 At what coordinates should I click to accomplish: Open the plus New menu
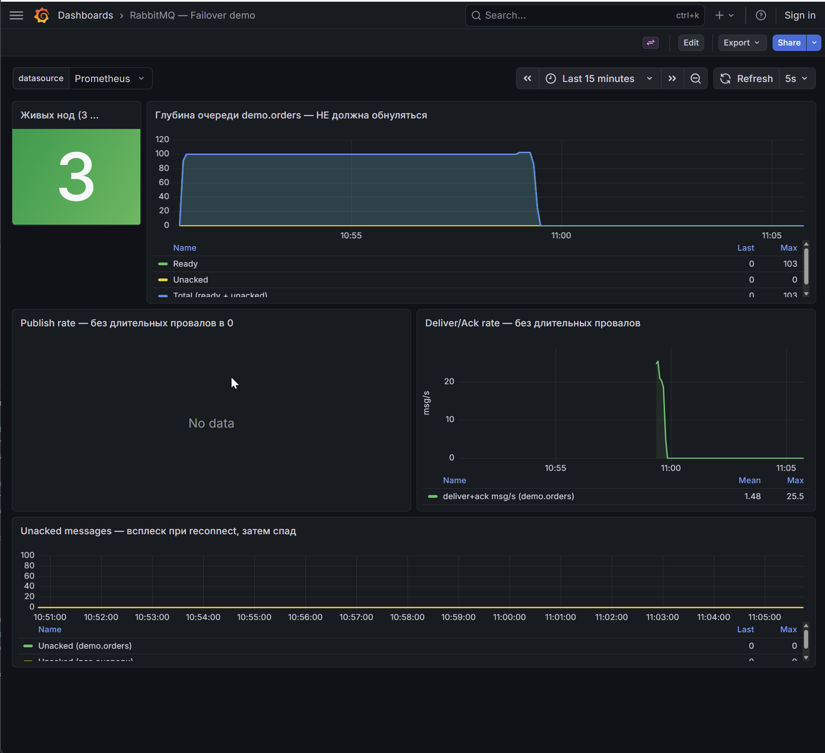[724, 15]
